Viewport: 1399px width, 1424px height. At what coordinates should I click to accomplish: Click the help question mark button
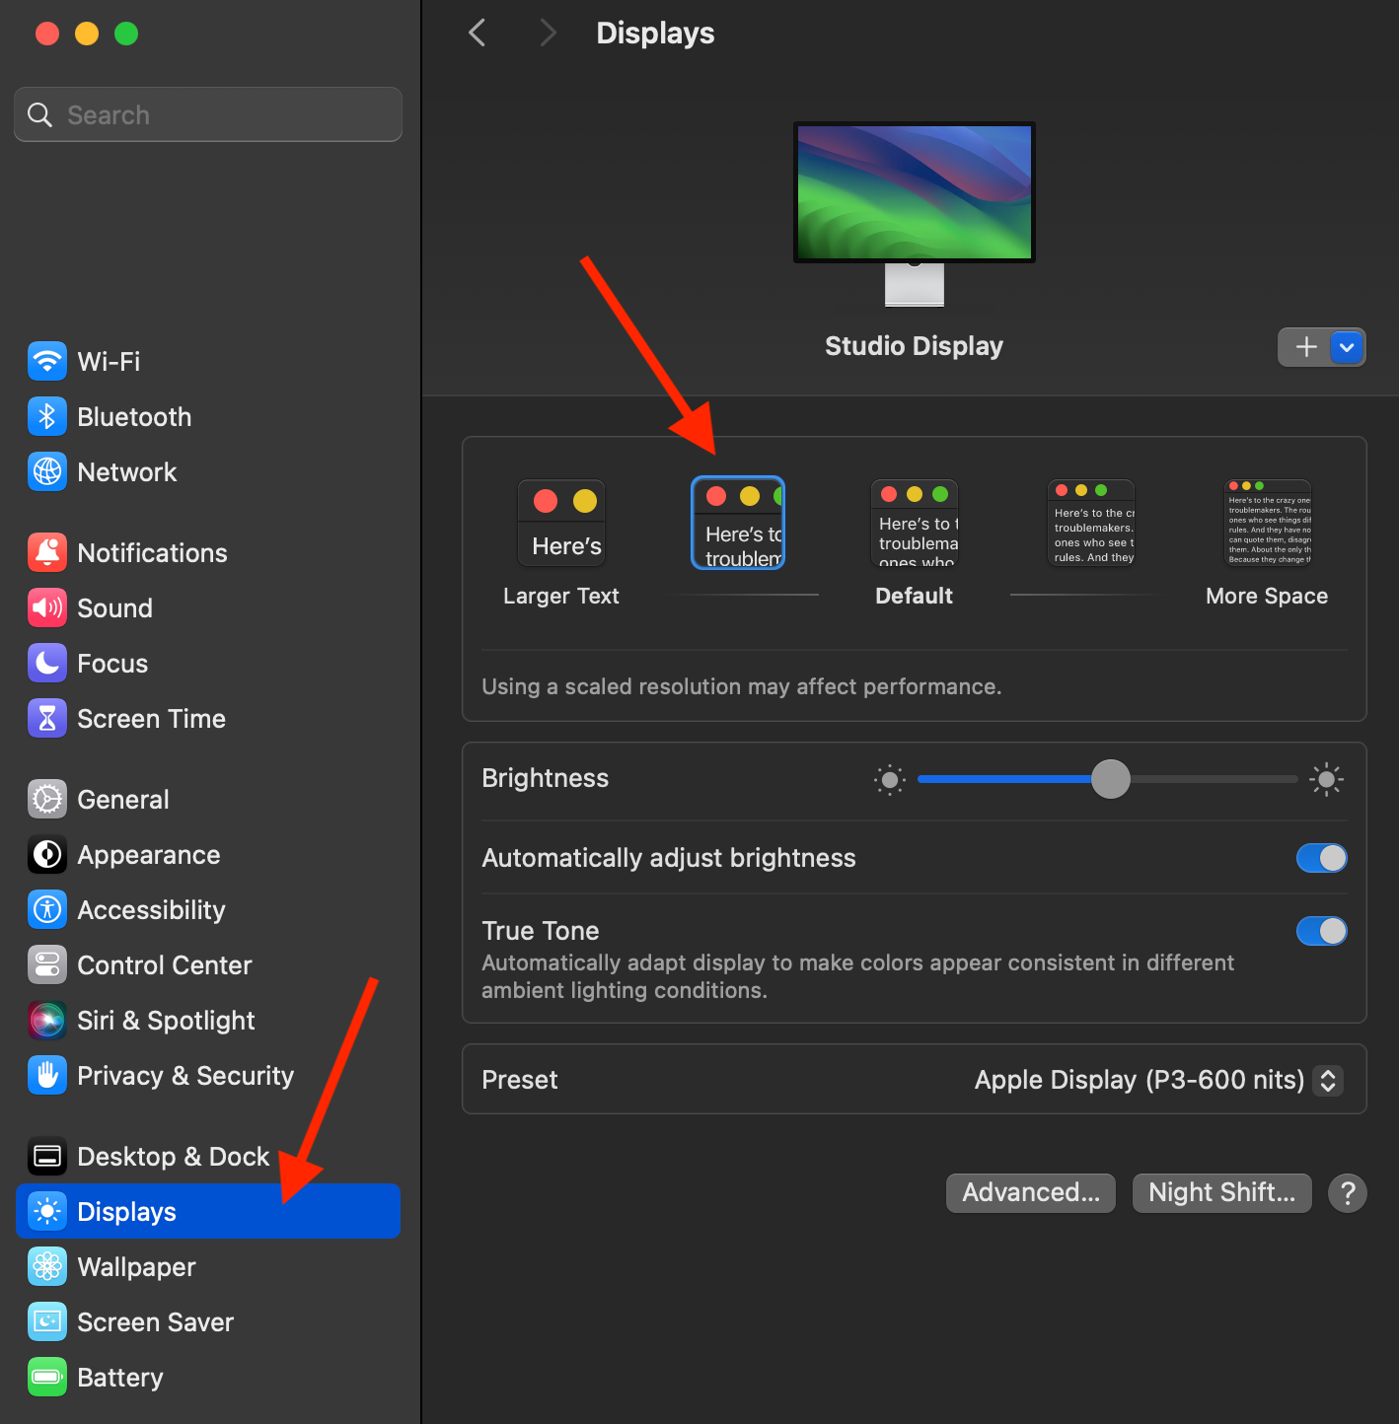pos(1348,1193)
